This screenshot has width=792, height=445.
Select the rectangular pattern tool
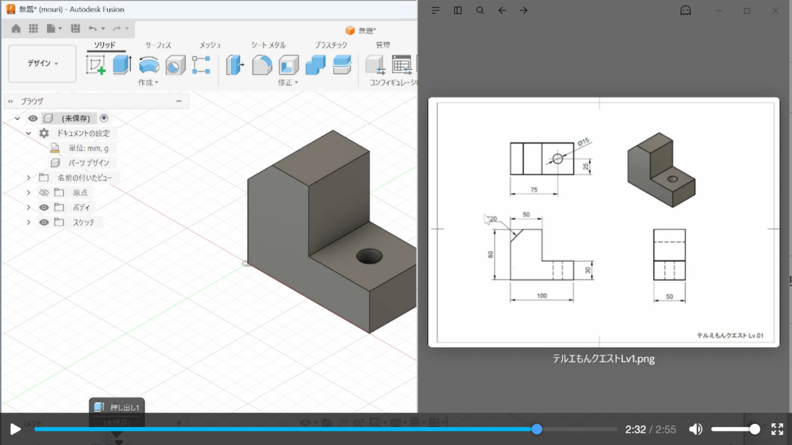(201, 64)
